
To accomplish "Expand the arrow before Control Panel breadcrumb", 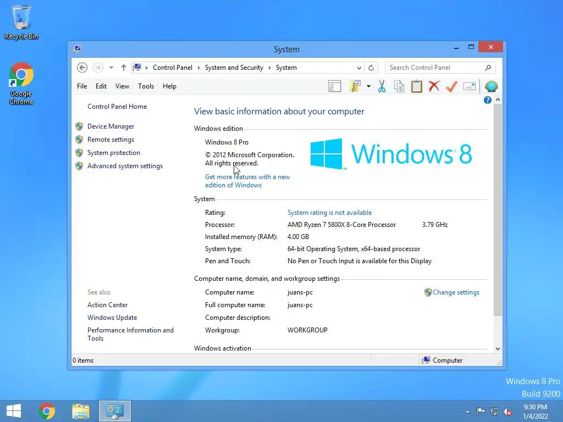I will pos(146,68).
